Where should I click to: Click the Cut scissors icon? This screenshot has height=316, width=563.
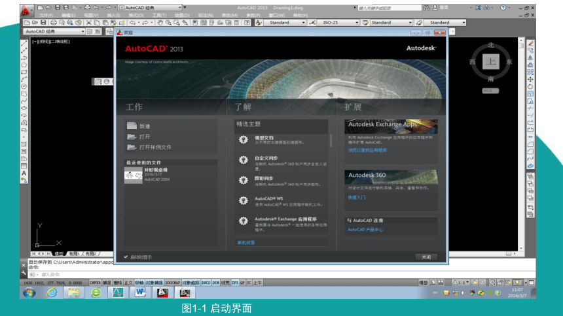click(88, 23)
